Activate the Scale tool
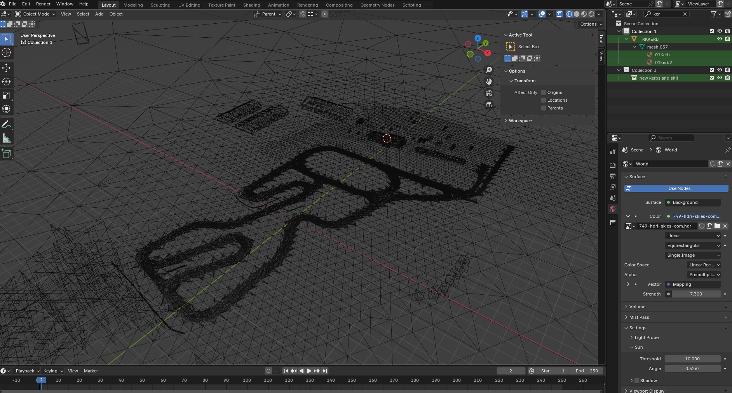Image resolution: width=732 pixels, height=393 pixels. [6, 95]
